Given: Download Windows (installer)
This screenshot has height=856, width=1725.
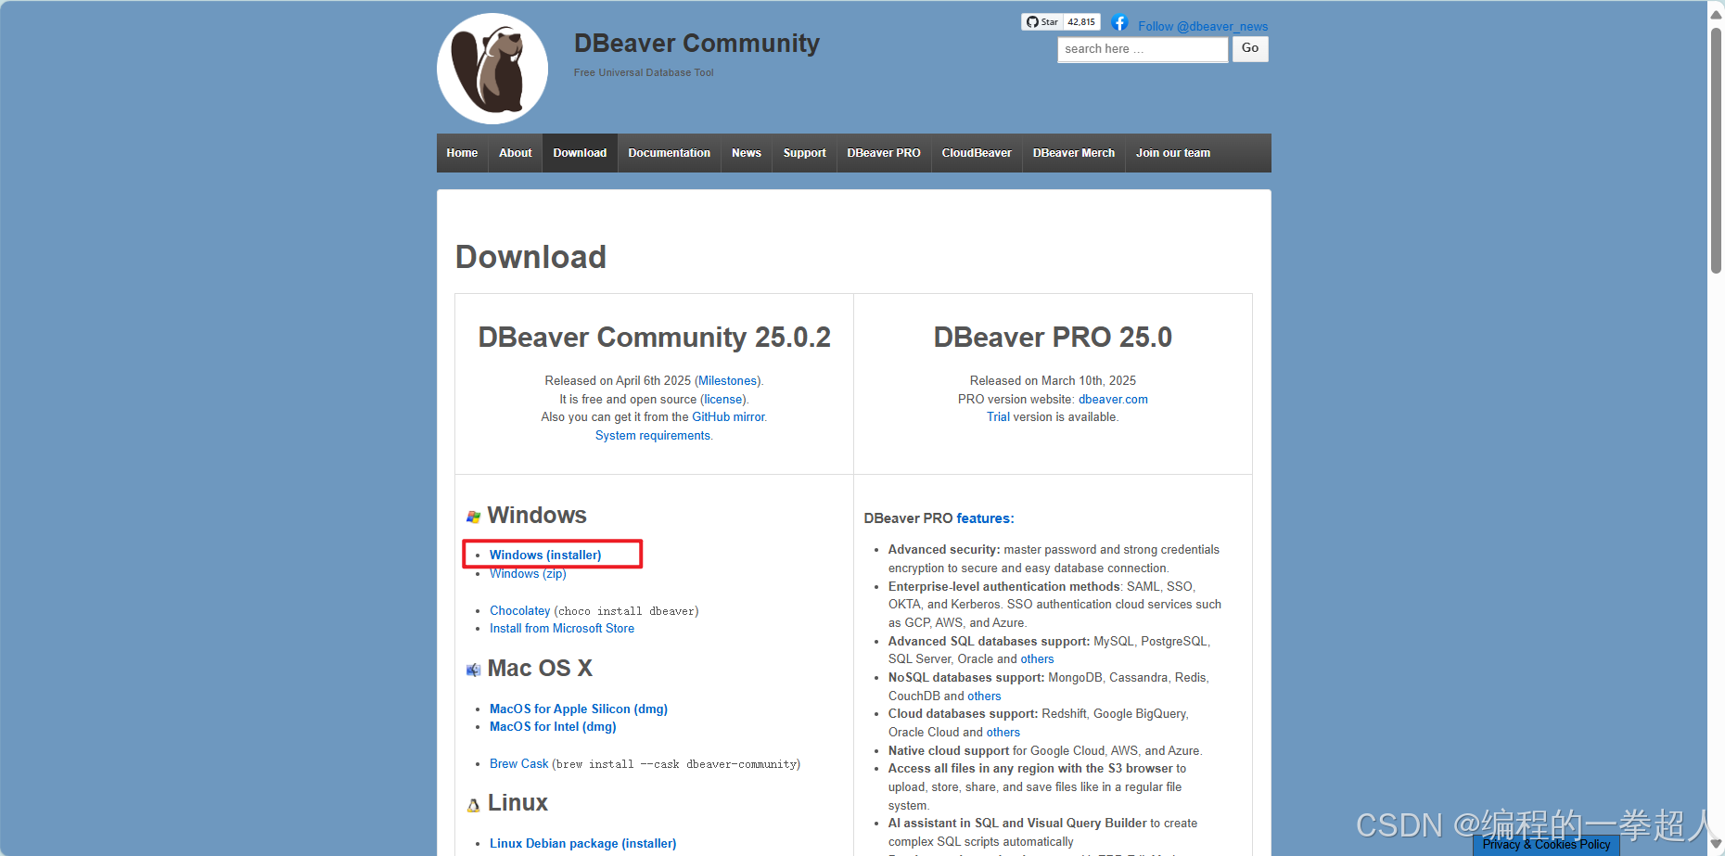Looking at the screenshot, I should (545, 556).
